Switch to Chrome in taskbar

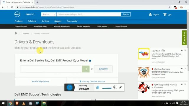click(10, 103)
